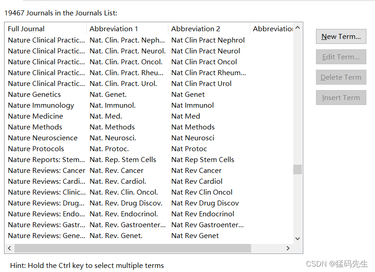Click abbreviation Nat Protoc
This screenshot has height=272, width=375.
pos(189,149)
